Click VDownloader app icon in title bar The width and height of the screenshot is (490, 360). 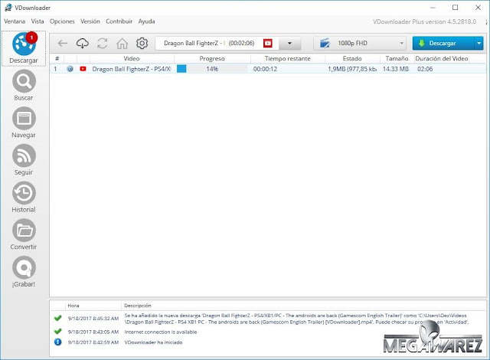8,8
